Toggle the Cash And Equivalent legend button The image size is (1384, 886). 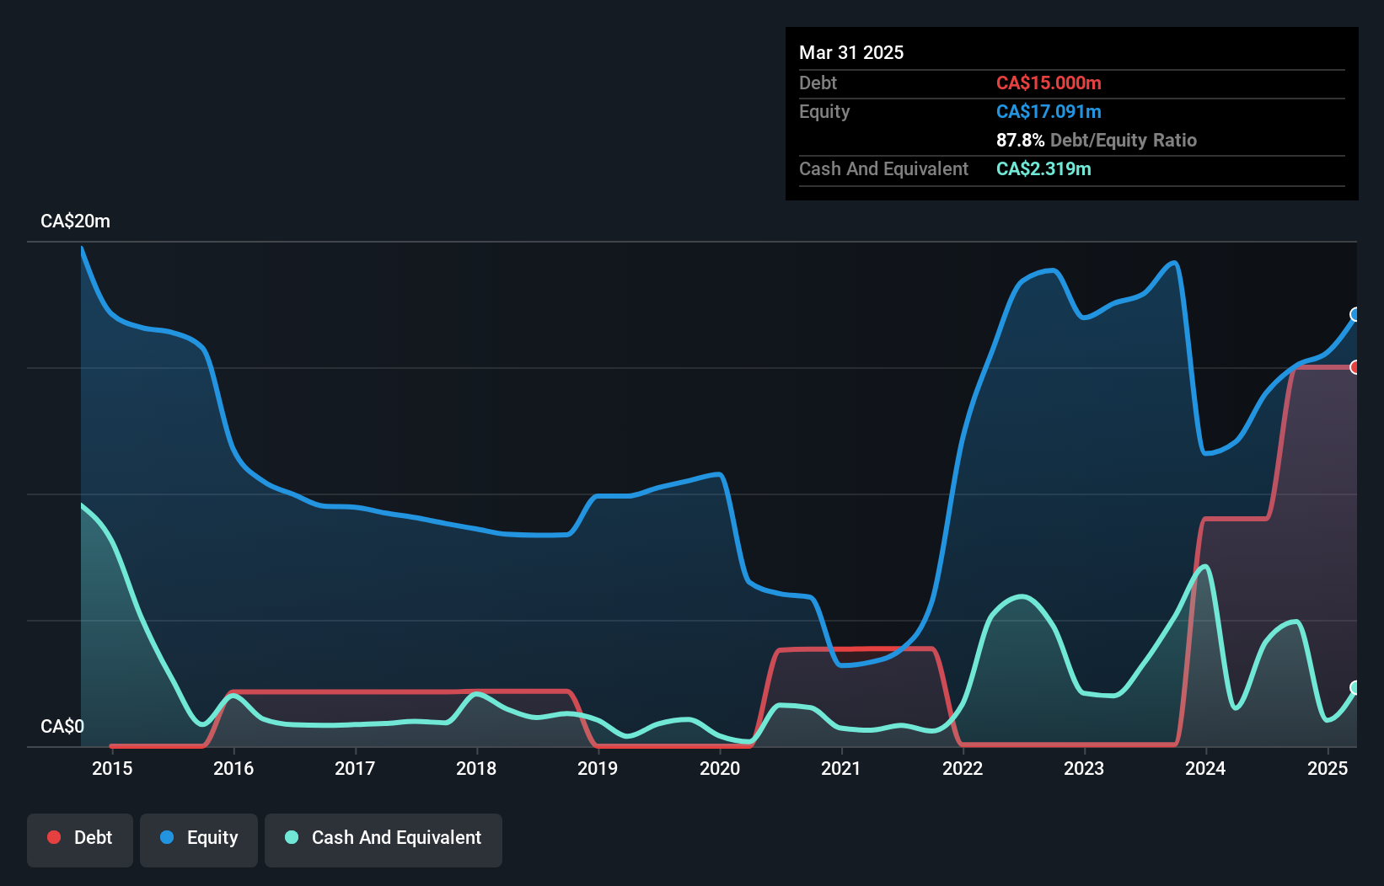coord(384,840)
